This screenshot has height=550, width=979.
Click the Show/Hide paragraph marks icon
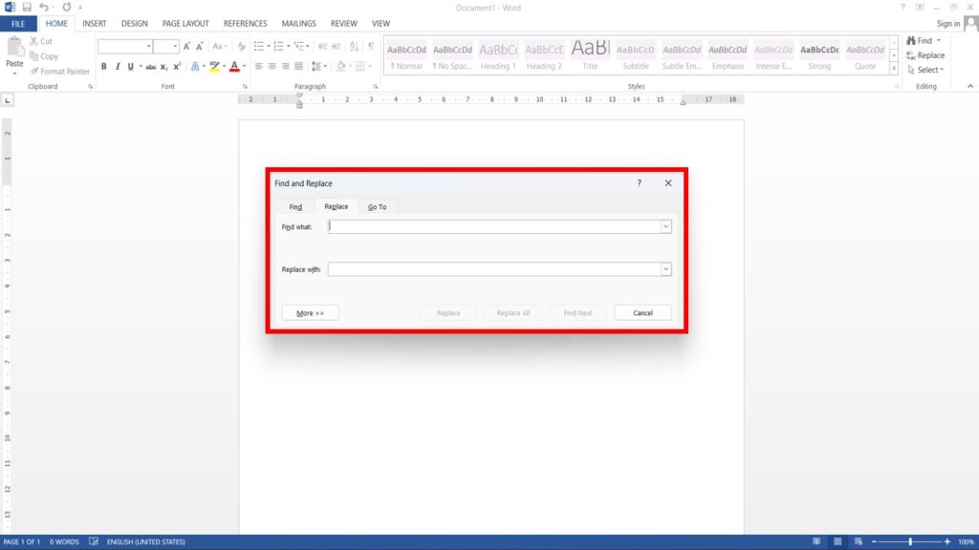coord(371,46)
